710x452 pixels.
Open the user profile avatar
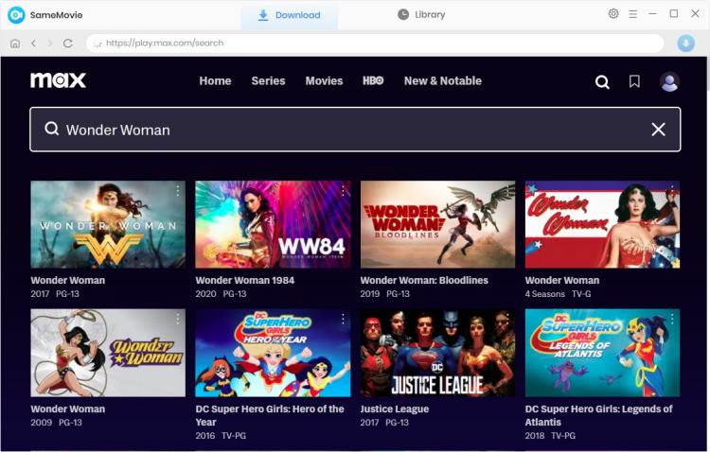point(669,81)
